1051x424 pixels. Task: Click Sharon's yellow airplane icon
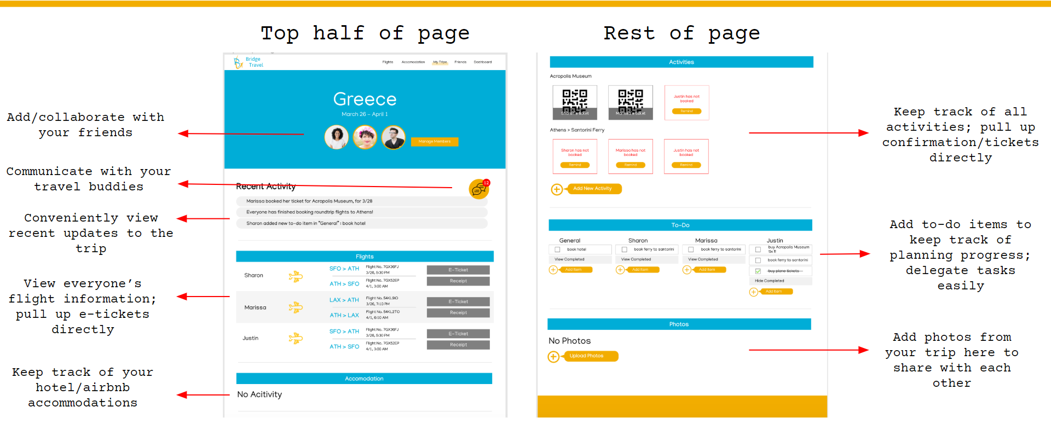coord(296,276)
